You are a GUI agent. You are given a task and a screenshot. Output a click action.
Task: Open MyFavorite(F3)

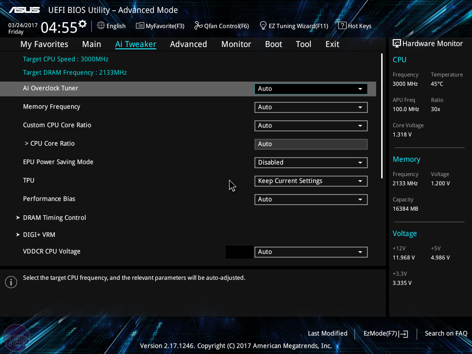pyautogui.click(x=160, y=26)
